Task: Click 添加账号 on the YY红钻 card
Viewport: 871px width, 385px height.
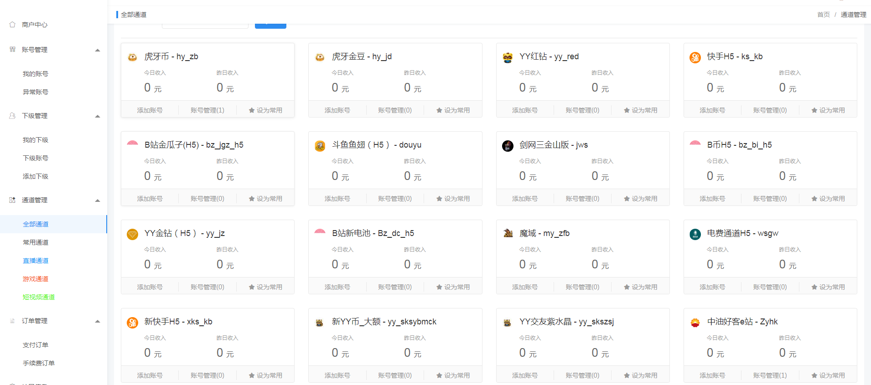Action: click(x=525, y=110)
